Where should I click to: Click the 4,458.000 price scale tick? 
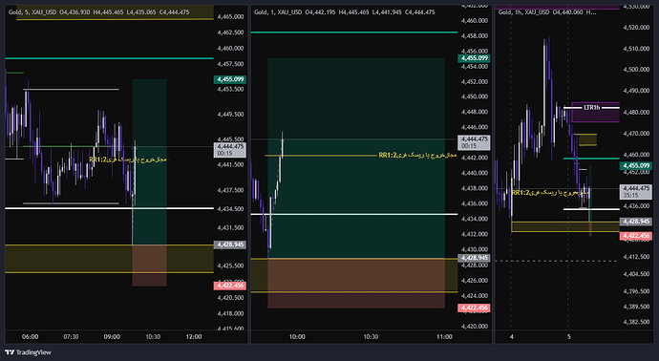click(475, 36)
